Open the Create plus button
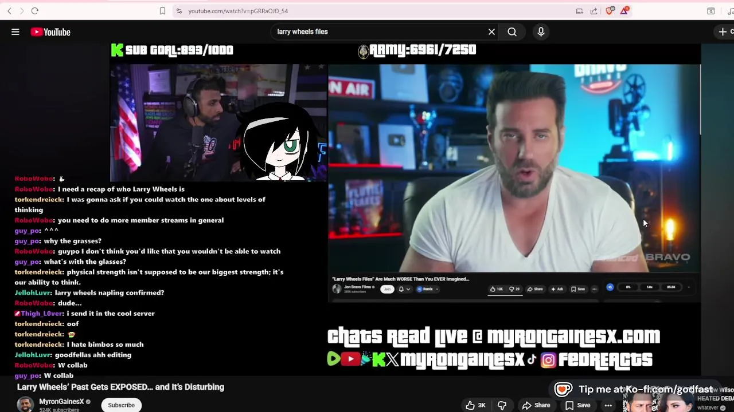 pos(724,32)
